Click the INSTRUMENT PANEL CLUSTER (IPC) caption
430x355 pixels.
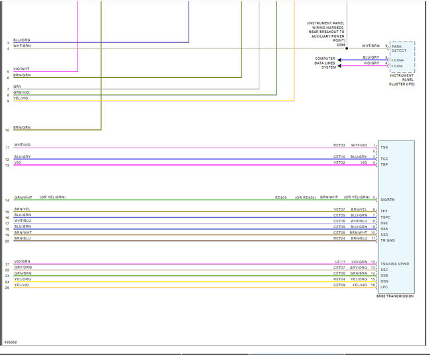[402, 80]
